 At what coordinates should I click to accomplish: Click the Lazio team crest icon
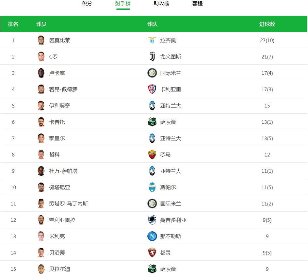pyautogui.click(x=152, y=40)
